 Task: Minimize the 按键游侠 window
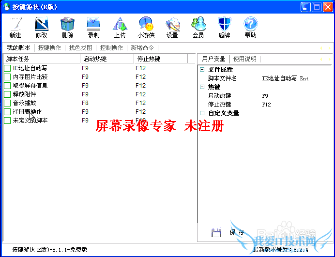[x=305, y=7]
